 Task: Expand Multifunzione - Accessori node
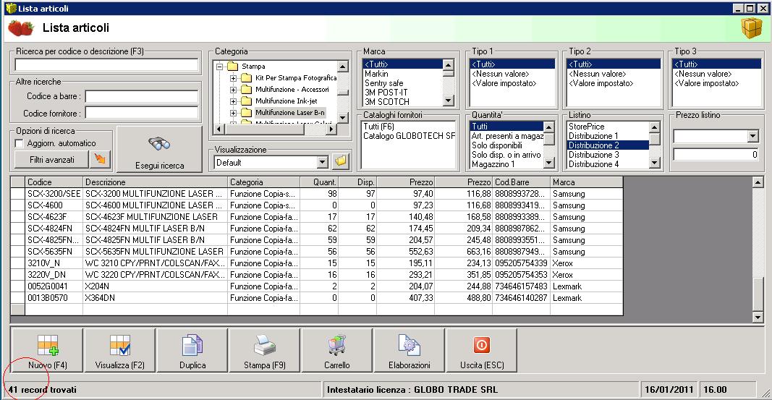coord(234,90)
